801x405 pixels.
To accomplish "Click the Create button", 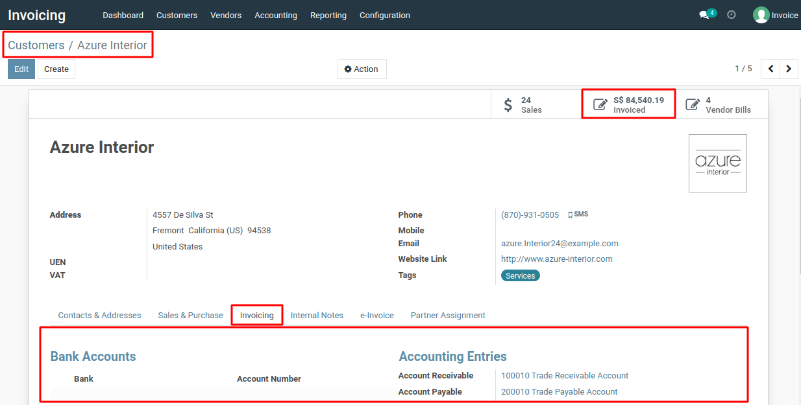I will [56, 69].
